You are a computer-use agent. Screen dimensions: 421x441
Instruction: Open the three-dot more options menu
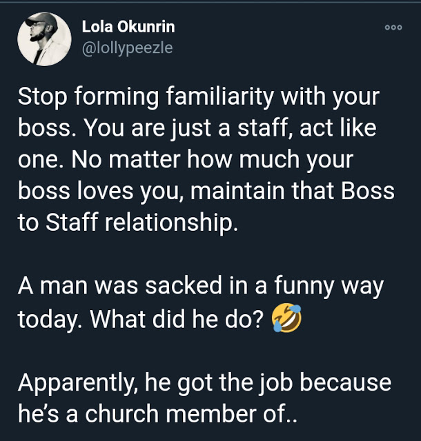pyautogui.click(x=393, y=28)
